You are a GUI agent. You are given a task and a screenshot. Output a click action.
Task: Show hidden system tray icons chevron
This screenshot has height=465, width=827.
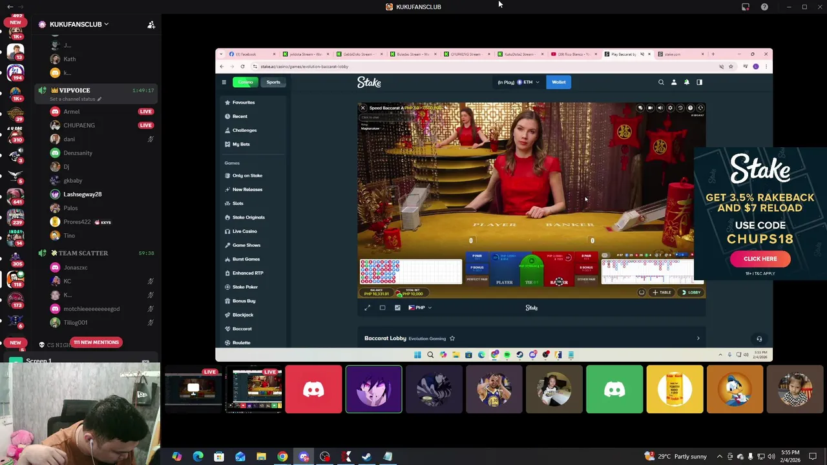coord(720,457)
